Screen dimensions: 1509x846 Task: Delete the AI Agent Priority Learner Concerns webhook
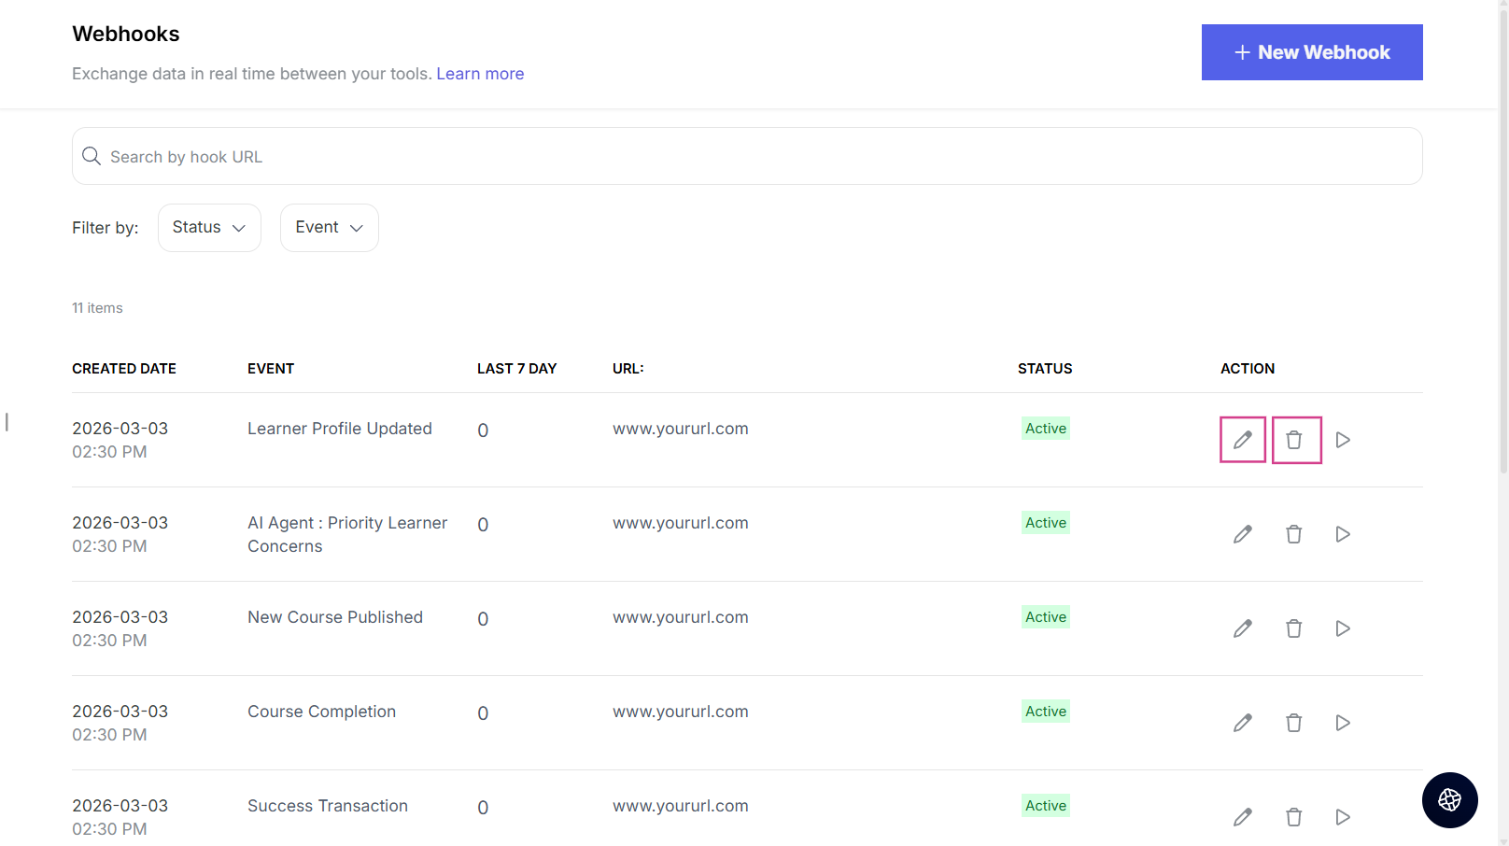point(1294,534)
